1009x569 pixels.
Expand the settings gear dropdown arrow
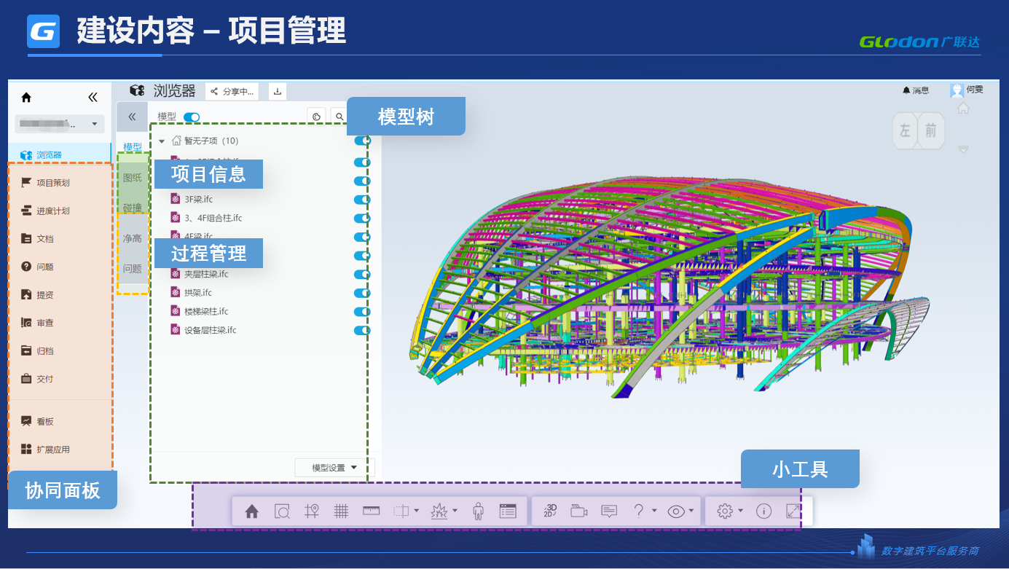click(x=741, y=511)
